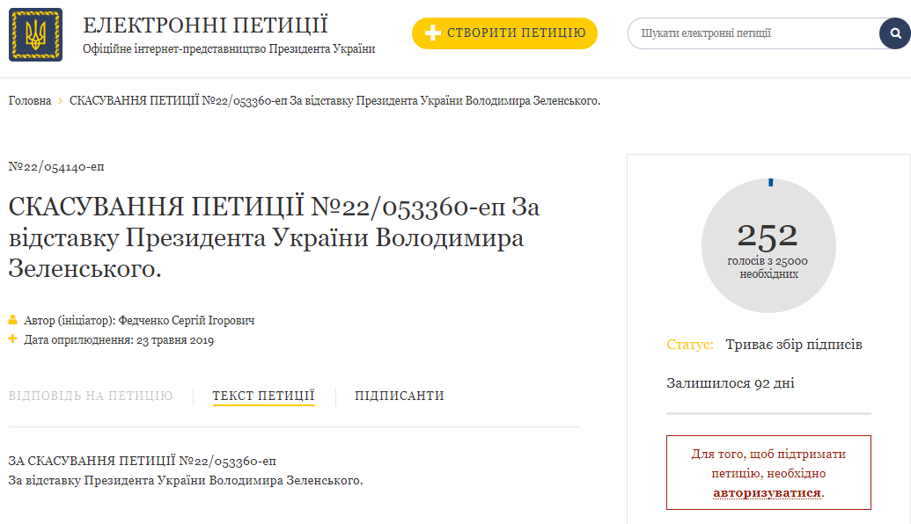
Task: Click the author person icon
Action: coord(13,321)
